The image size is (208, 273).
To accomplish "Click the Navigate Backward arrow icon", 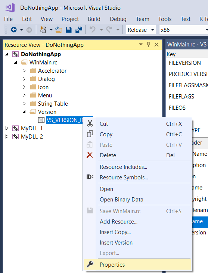I will 14,30.
